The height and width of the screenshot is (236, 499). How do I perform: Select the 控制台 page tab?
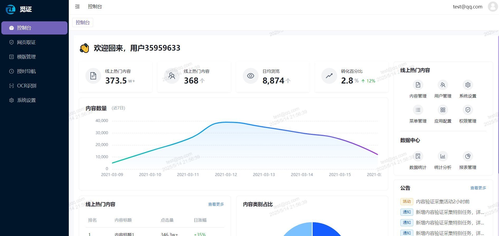click(83, 23)
